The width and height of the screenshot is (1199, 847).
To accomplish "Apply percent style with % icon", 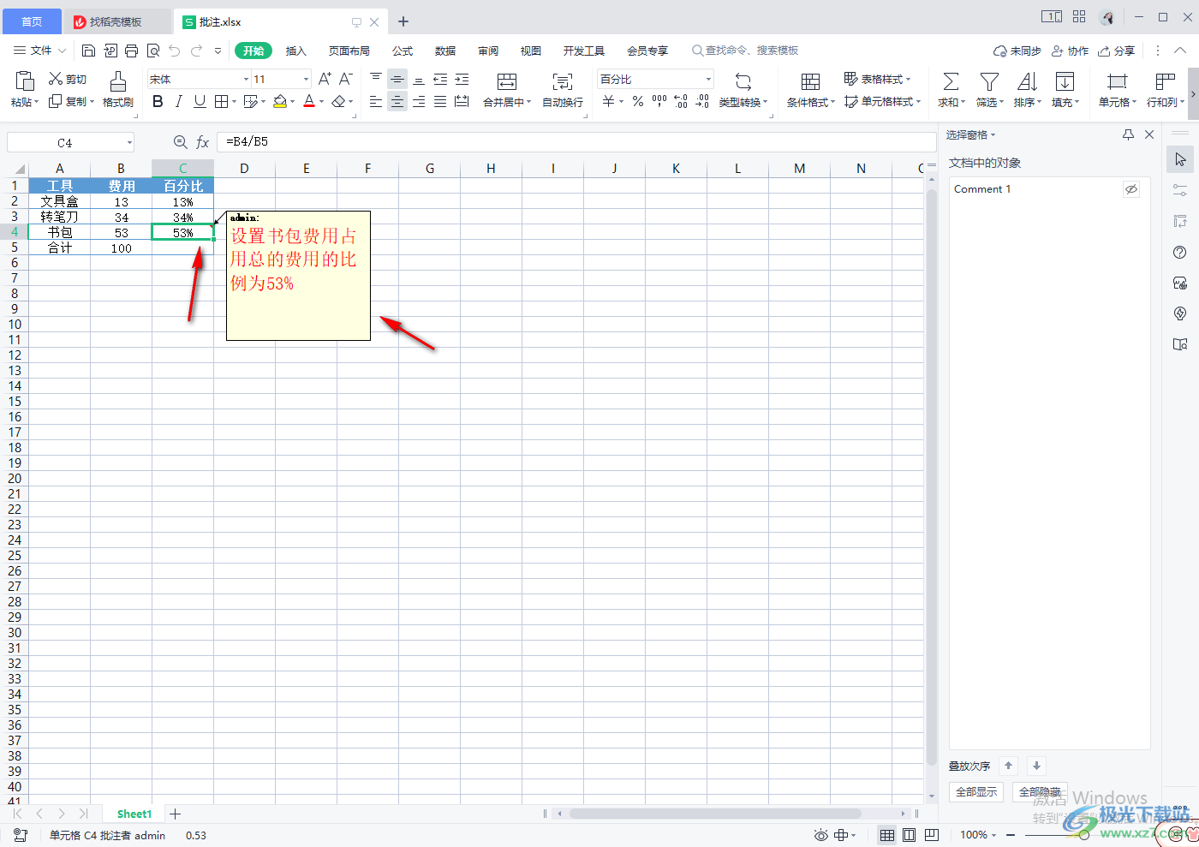I will click(638, 101).
